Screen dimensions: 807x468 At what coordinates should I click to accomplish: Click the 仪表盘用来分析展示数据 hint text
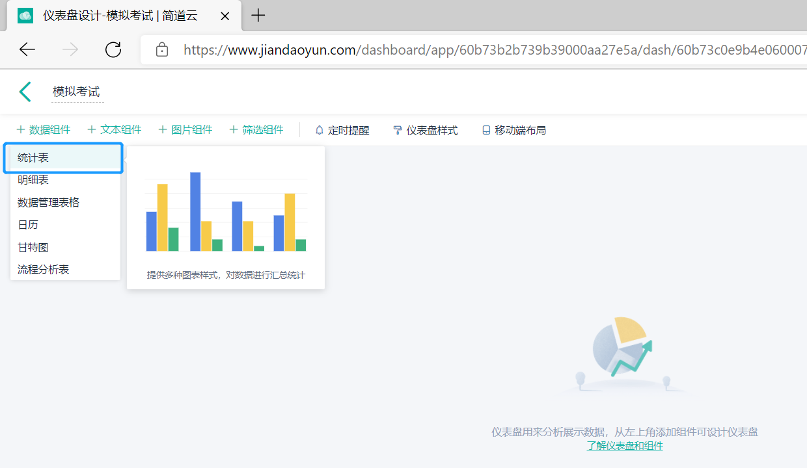click(x=625, y=432)
